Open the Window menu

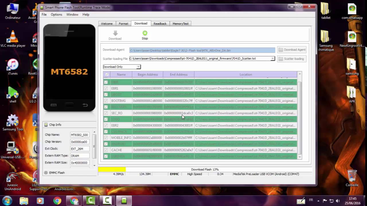[x=72, y=14]
